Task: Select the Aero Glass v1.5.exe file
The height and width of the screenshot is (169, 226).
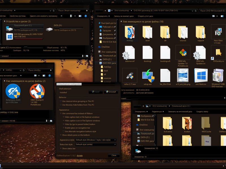Action: (x=218, y=34)
